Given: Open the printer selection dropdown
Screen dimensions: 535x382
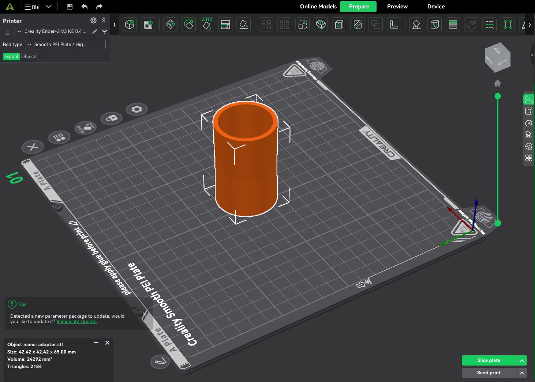Looking at the screenshot, I should (53, 31).
